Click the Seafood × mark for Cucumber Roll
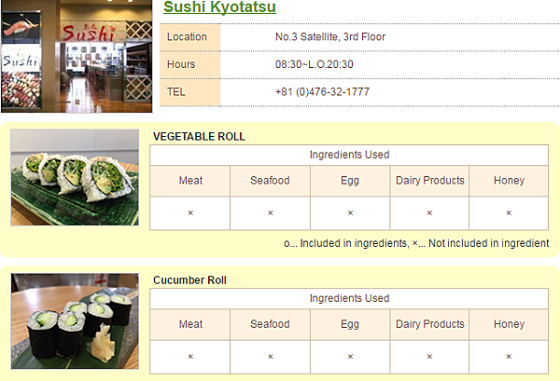Image resolution: width=560 pixels, height=381 pixels. pos(271,357)
